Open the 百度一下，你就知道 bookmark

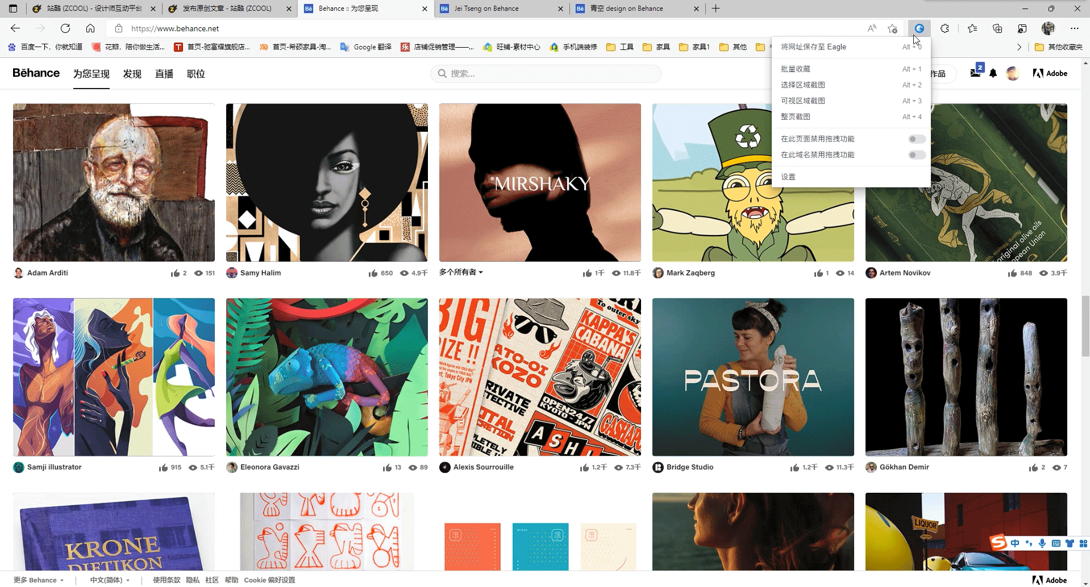pos(45,47)
